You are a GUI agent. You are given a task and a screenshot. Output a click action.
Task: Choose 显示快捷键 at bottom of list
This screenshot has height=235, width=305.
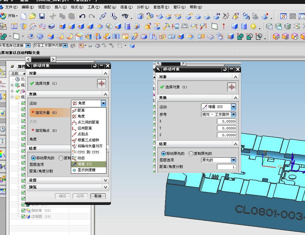click(89, 170)
